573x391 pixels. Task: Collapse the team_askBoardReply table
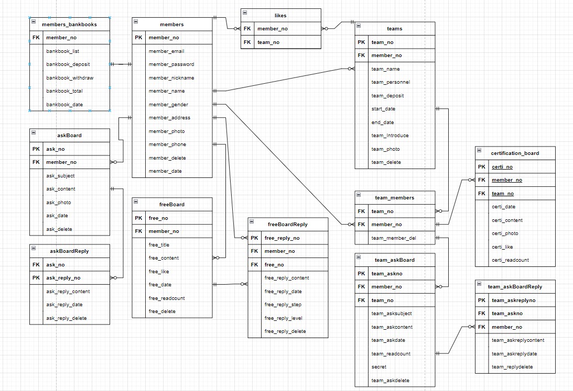tap(479, 284)
